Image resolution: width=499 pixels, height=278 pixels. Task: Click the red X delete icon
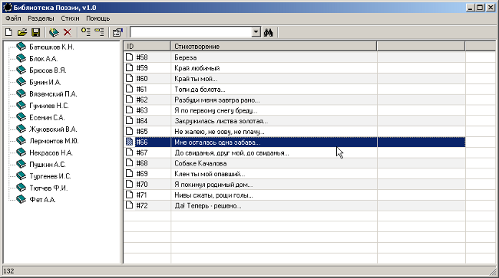68,32
